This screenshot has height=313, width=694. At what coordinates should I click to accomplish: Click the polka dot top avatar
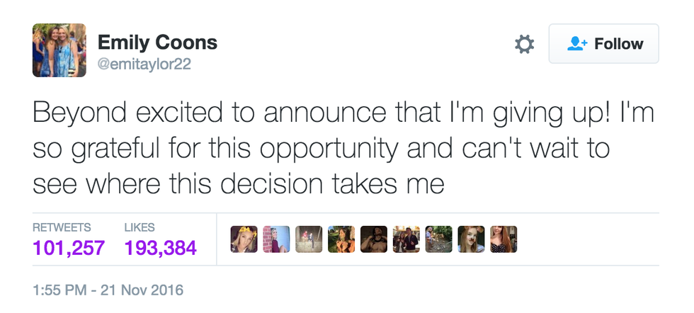[504, 239]
